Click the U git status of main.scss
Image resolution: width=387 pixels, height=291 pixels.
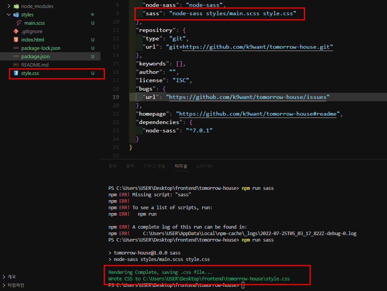[93, 23]
